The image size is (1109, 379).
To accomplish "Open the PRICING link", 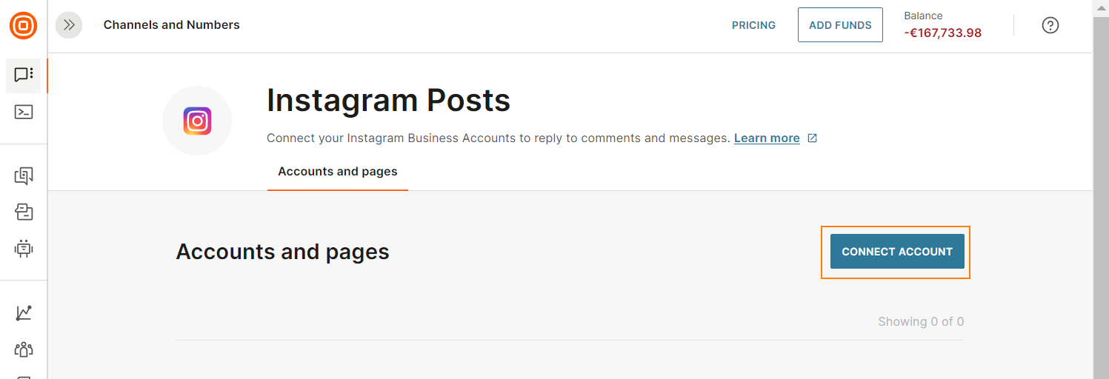I will click(753, 25).
